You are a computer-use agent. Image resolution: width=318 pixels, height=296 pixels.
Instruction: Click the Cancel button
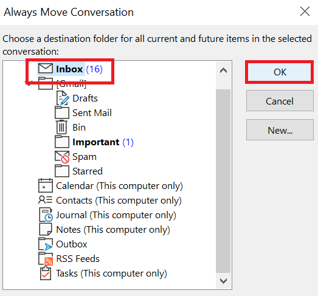tap(280, 101)
